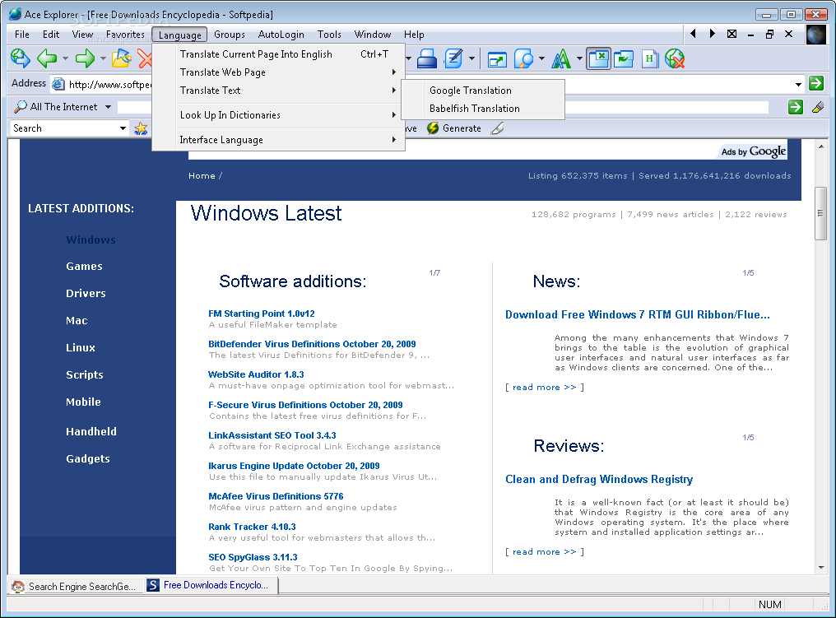Open the All The Internet dropdown

pos(109,107)
